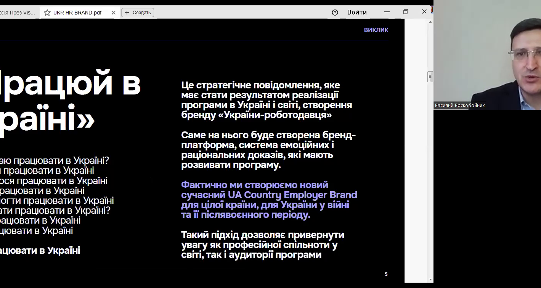Click the scrollbar up arrow

(430, 22)
